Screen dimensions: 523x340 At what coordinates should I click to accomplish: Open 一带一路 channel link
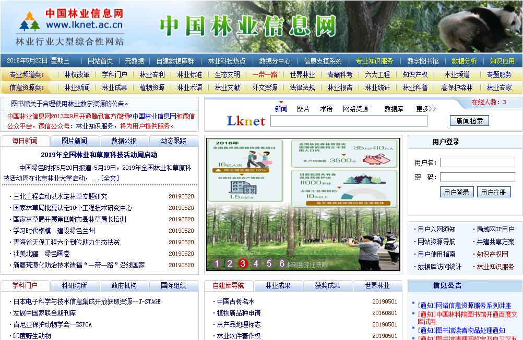(x=265, y=74)
